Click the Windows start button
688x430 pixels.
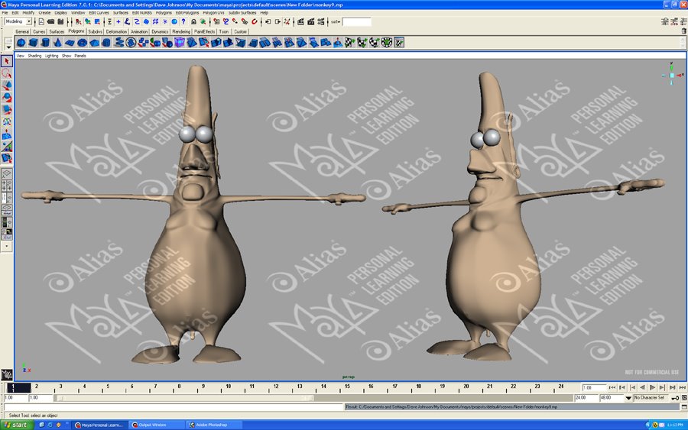pyautogui.click(x=16, y=425)
